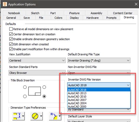The width and height of the screenshot is (139, 122).
Task: Click the linear dimension type preference icon
Action: pyautogui.click(x=17, y=116)
